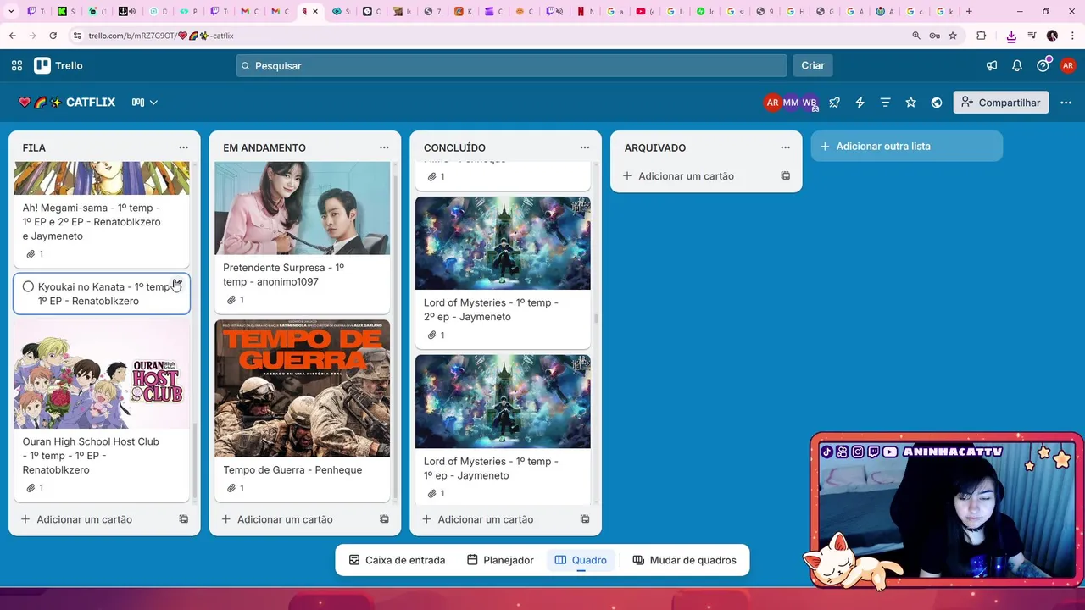Open the Trello apps grid switcher
Image resolution: width=1085 pixels, height=610 pixels.
point(17,65)
